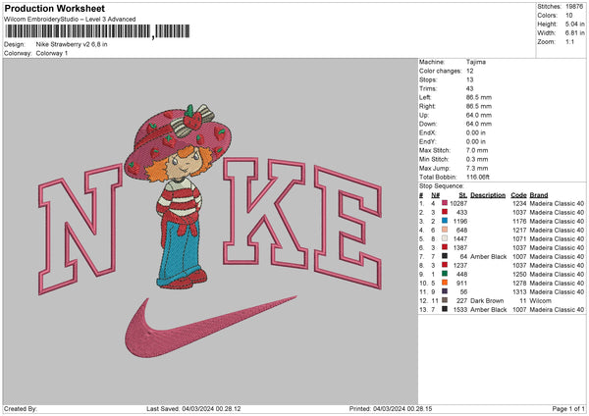The image size is (589, 416).
Task: Click the Left value 86.5 mm
Action: click(479, 97)
